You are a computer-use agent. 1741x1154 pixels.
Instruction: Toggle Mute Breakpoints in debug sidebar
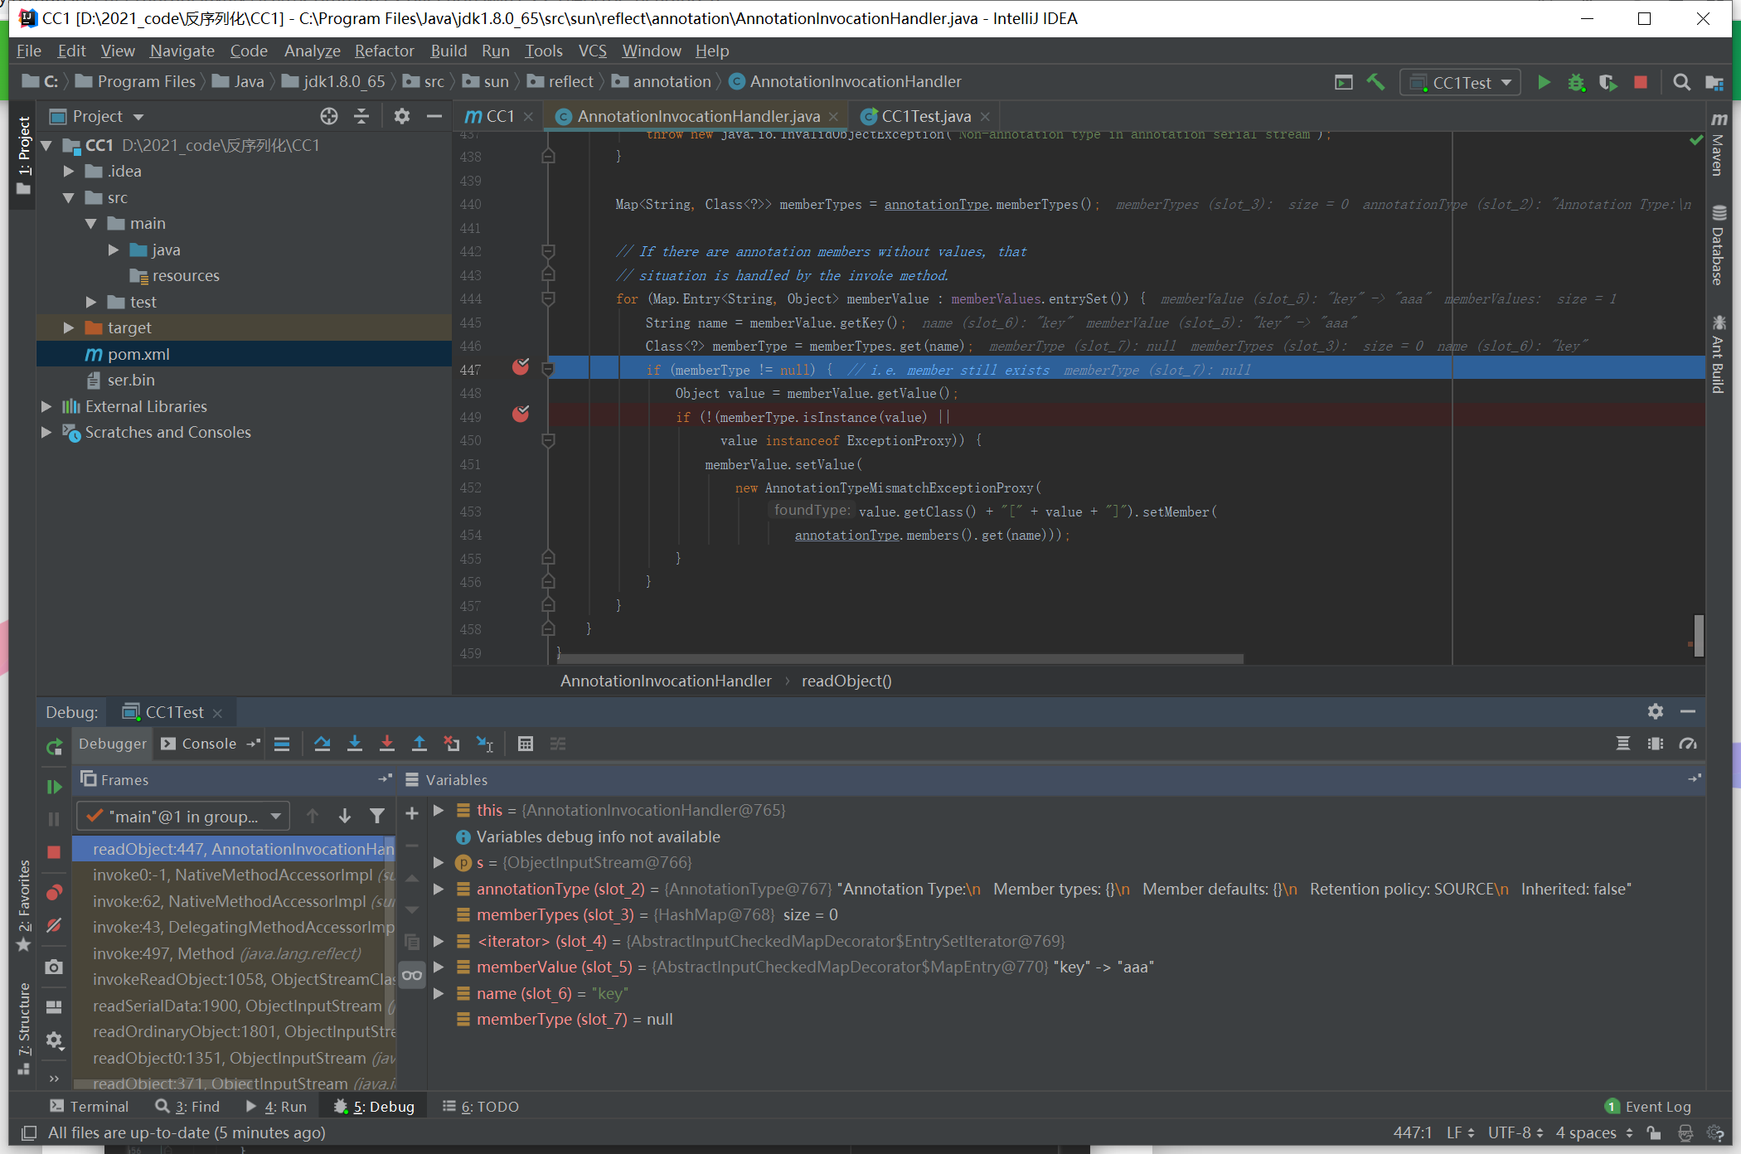coord(54,925)
